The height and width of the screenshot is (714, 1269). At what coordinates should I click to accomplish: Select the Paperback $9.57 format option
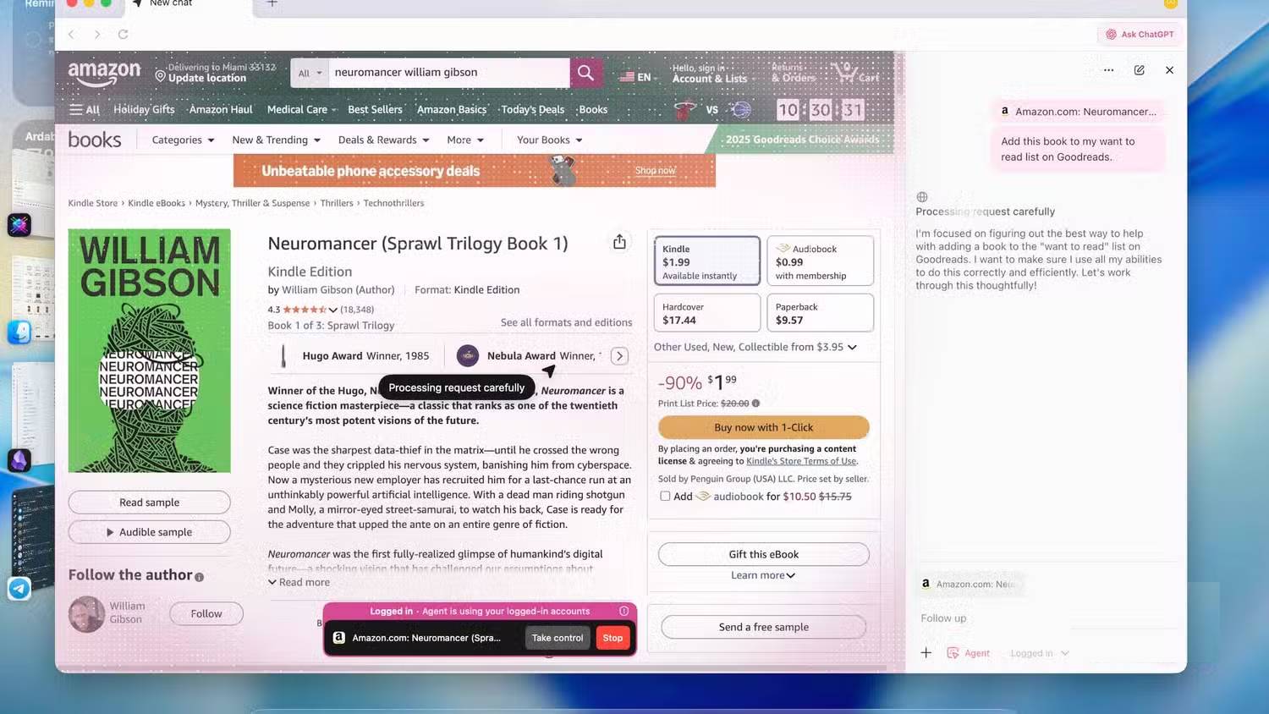click(x=820, y=312)
